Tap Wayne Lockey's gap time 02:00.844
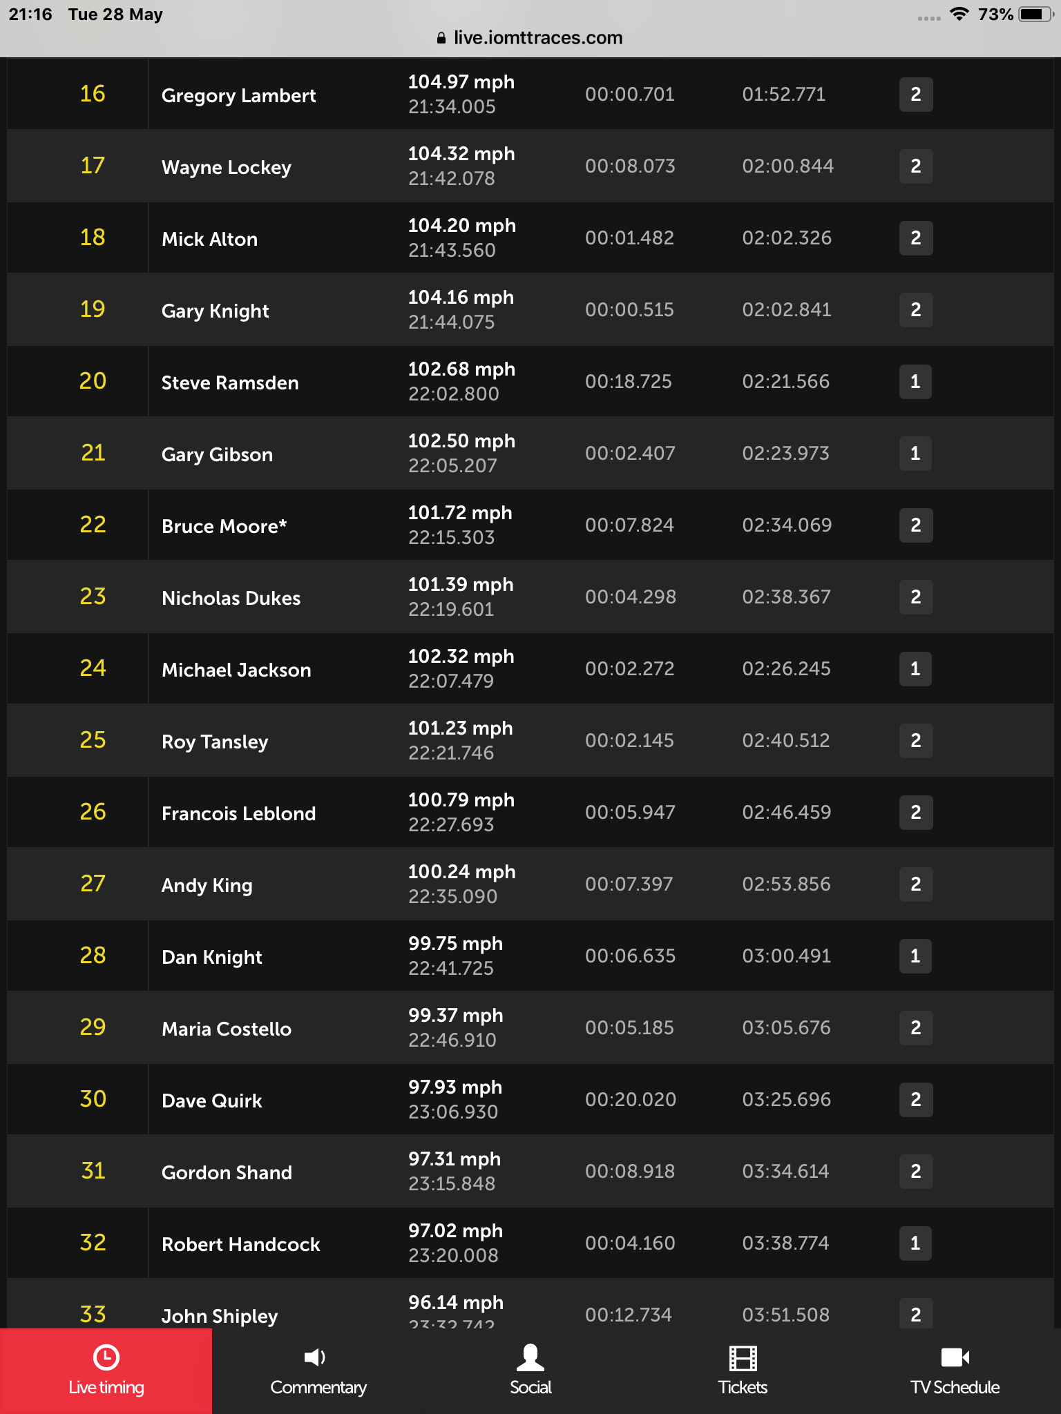 (x=787, y=166)
